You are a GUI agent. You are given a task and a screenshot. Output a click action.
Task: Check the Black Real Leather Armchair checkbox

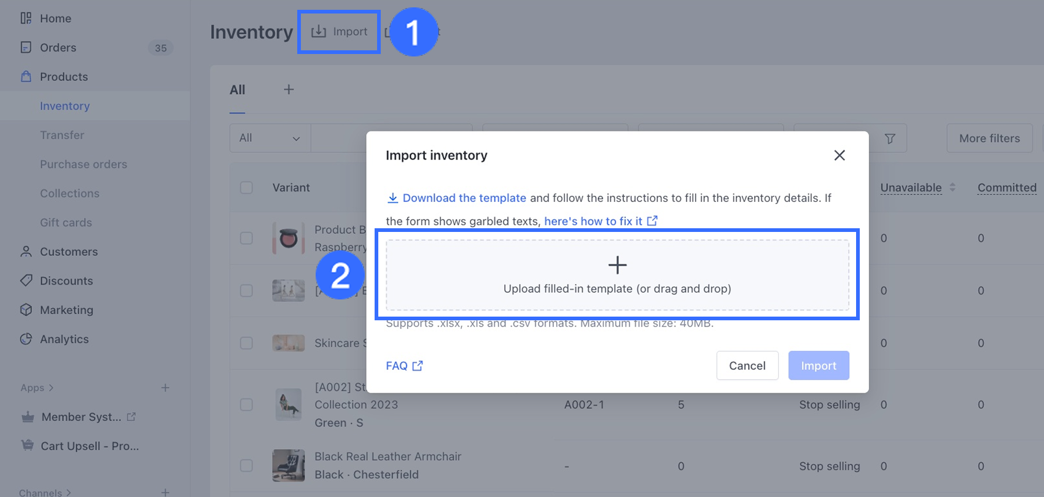click(x=246, y=466)
